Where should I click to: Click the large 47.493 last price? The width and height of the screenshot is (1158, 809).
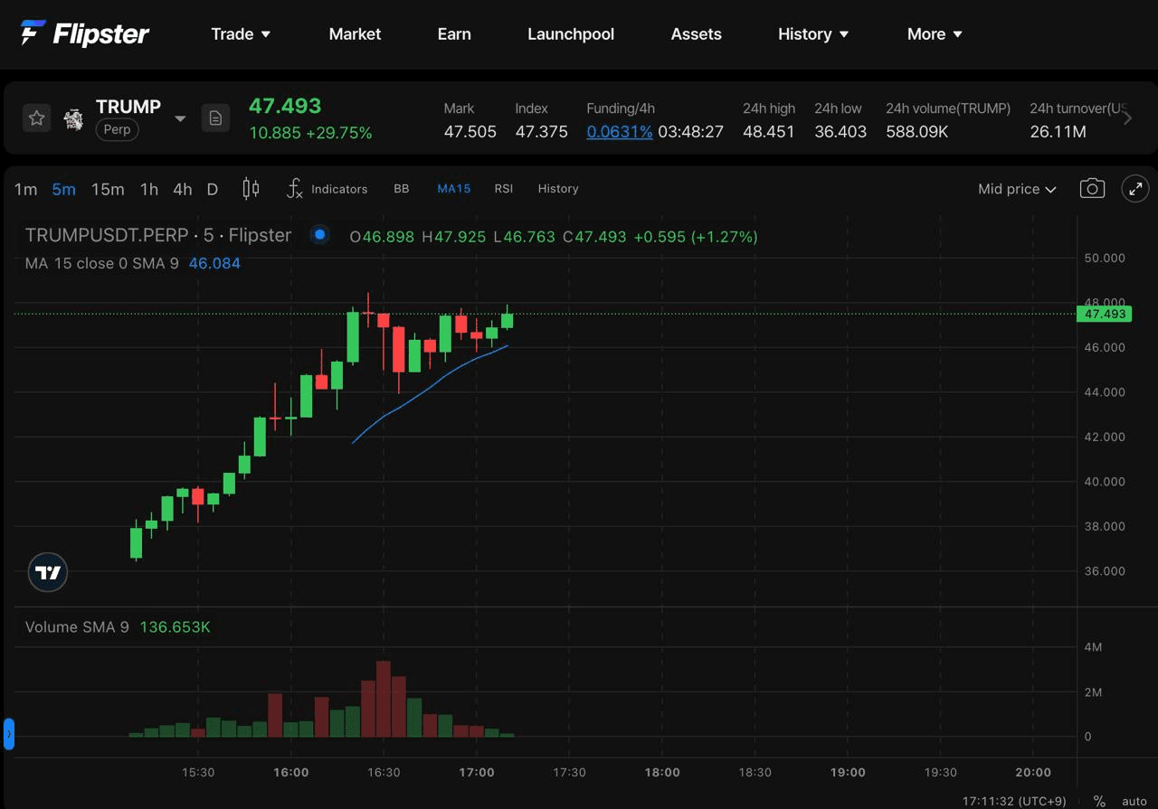pos(285,106)
